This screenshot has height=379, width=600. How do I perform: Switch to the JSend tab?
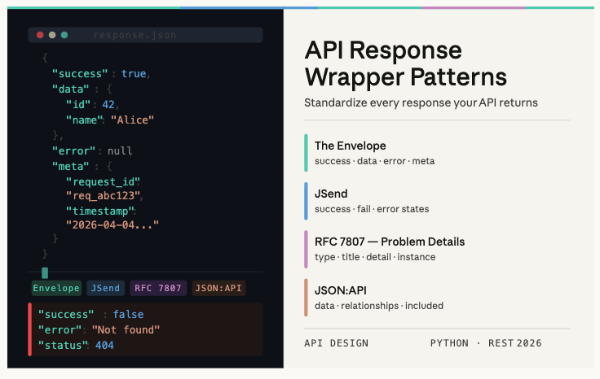[x=105, y=288]
